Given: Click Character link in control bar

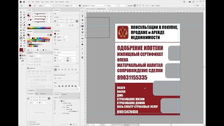Looking at the screenshot, I should 85,6.
